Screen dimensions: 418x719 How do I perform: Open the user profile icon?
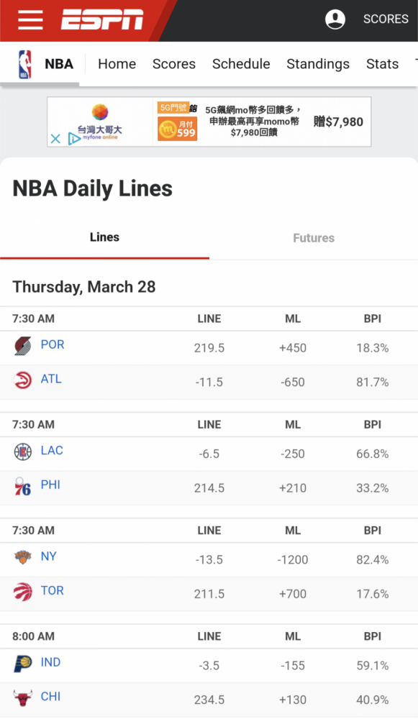(x=335, y=19)
